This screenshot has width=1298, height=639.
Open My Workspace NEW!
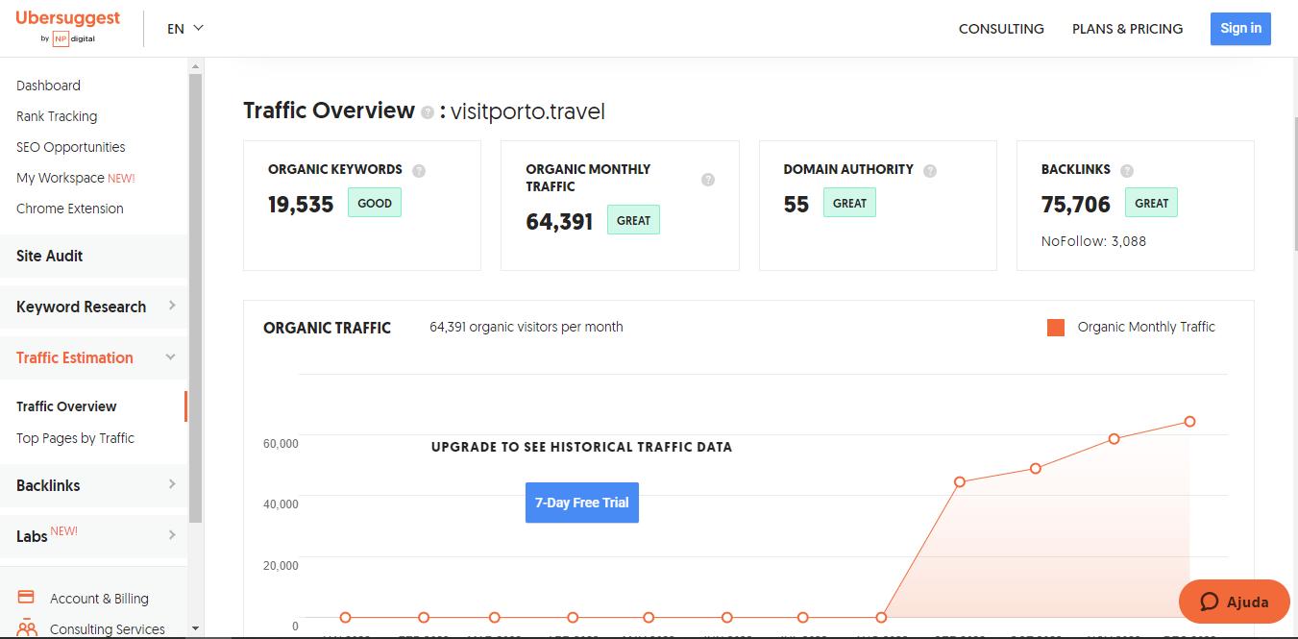76,178
